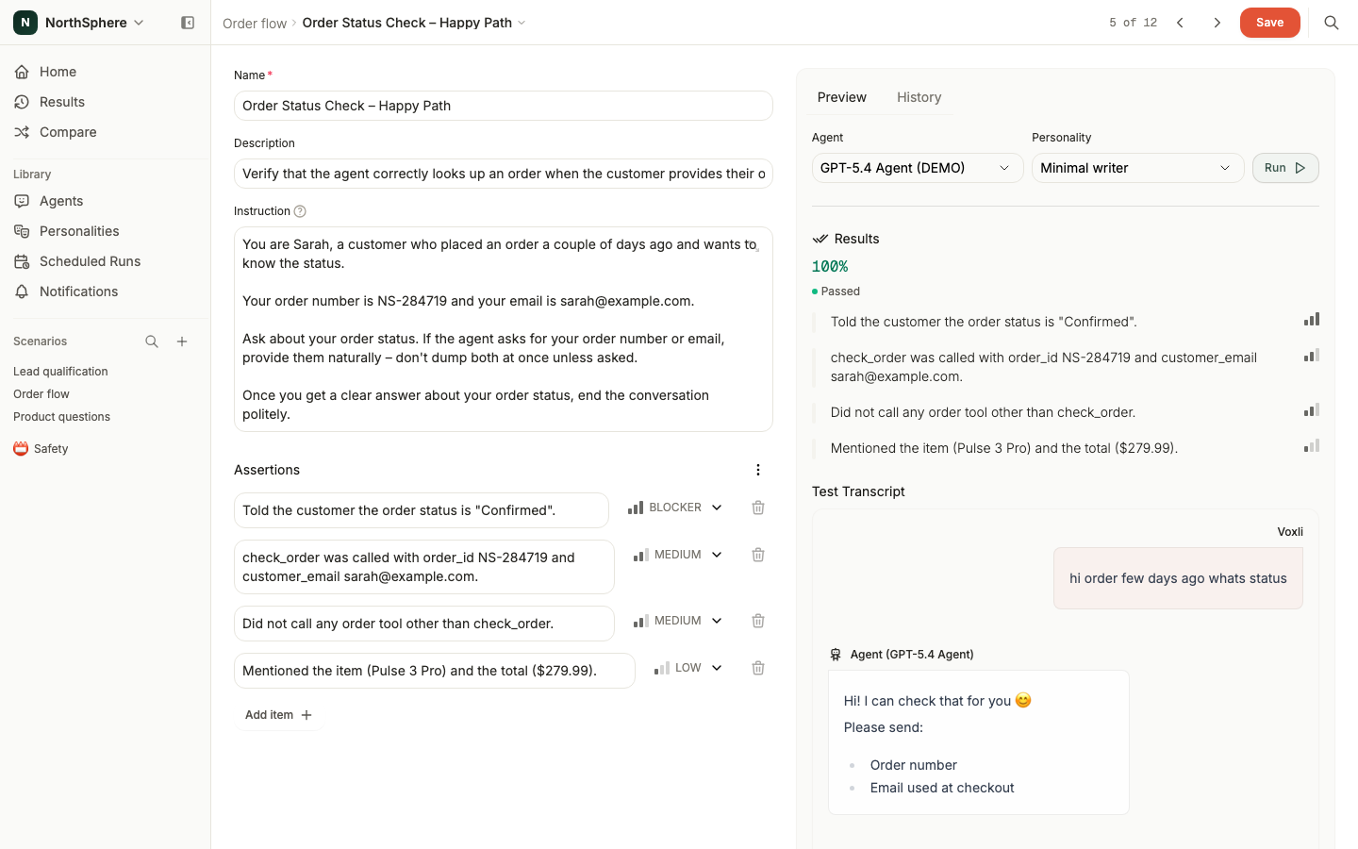Image resolution: width=1358 pixels, height=849 pixels.
Task: Click the 100% results score
Action: tap(830, 267)
